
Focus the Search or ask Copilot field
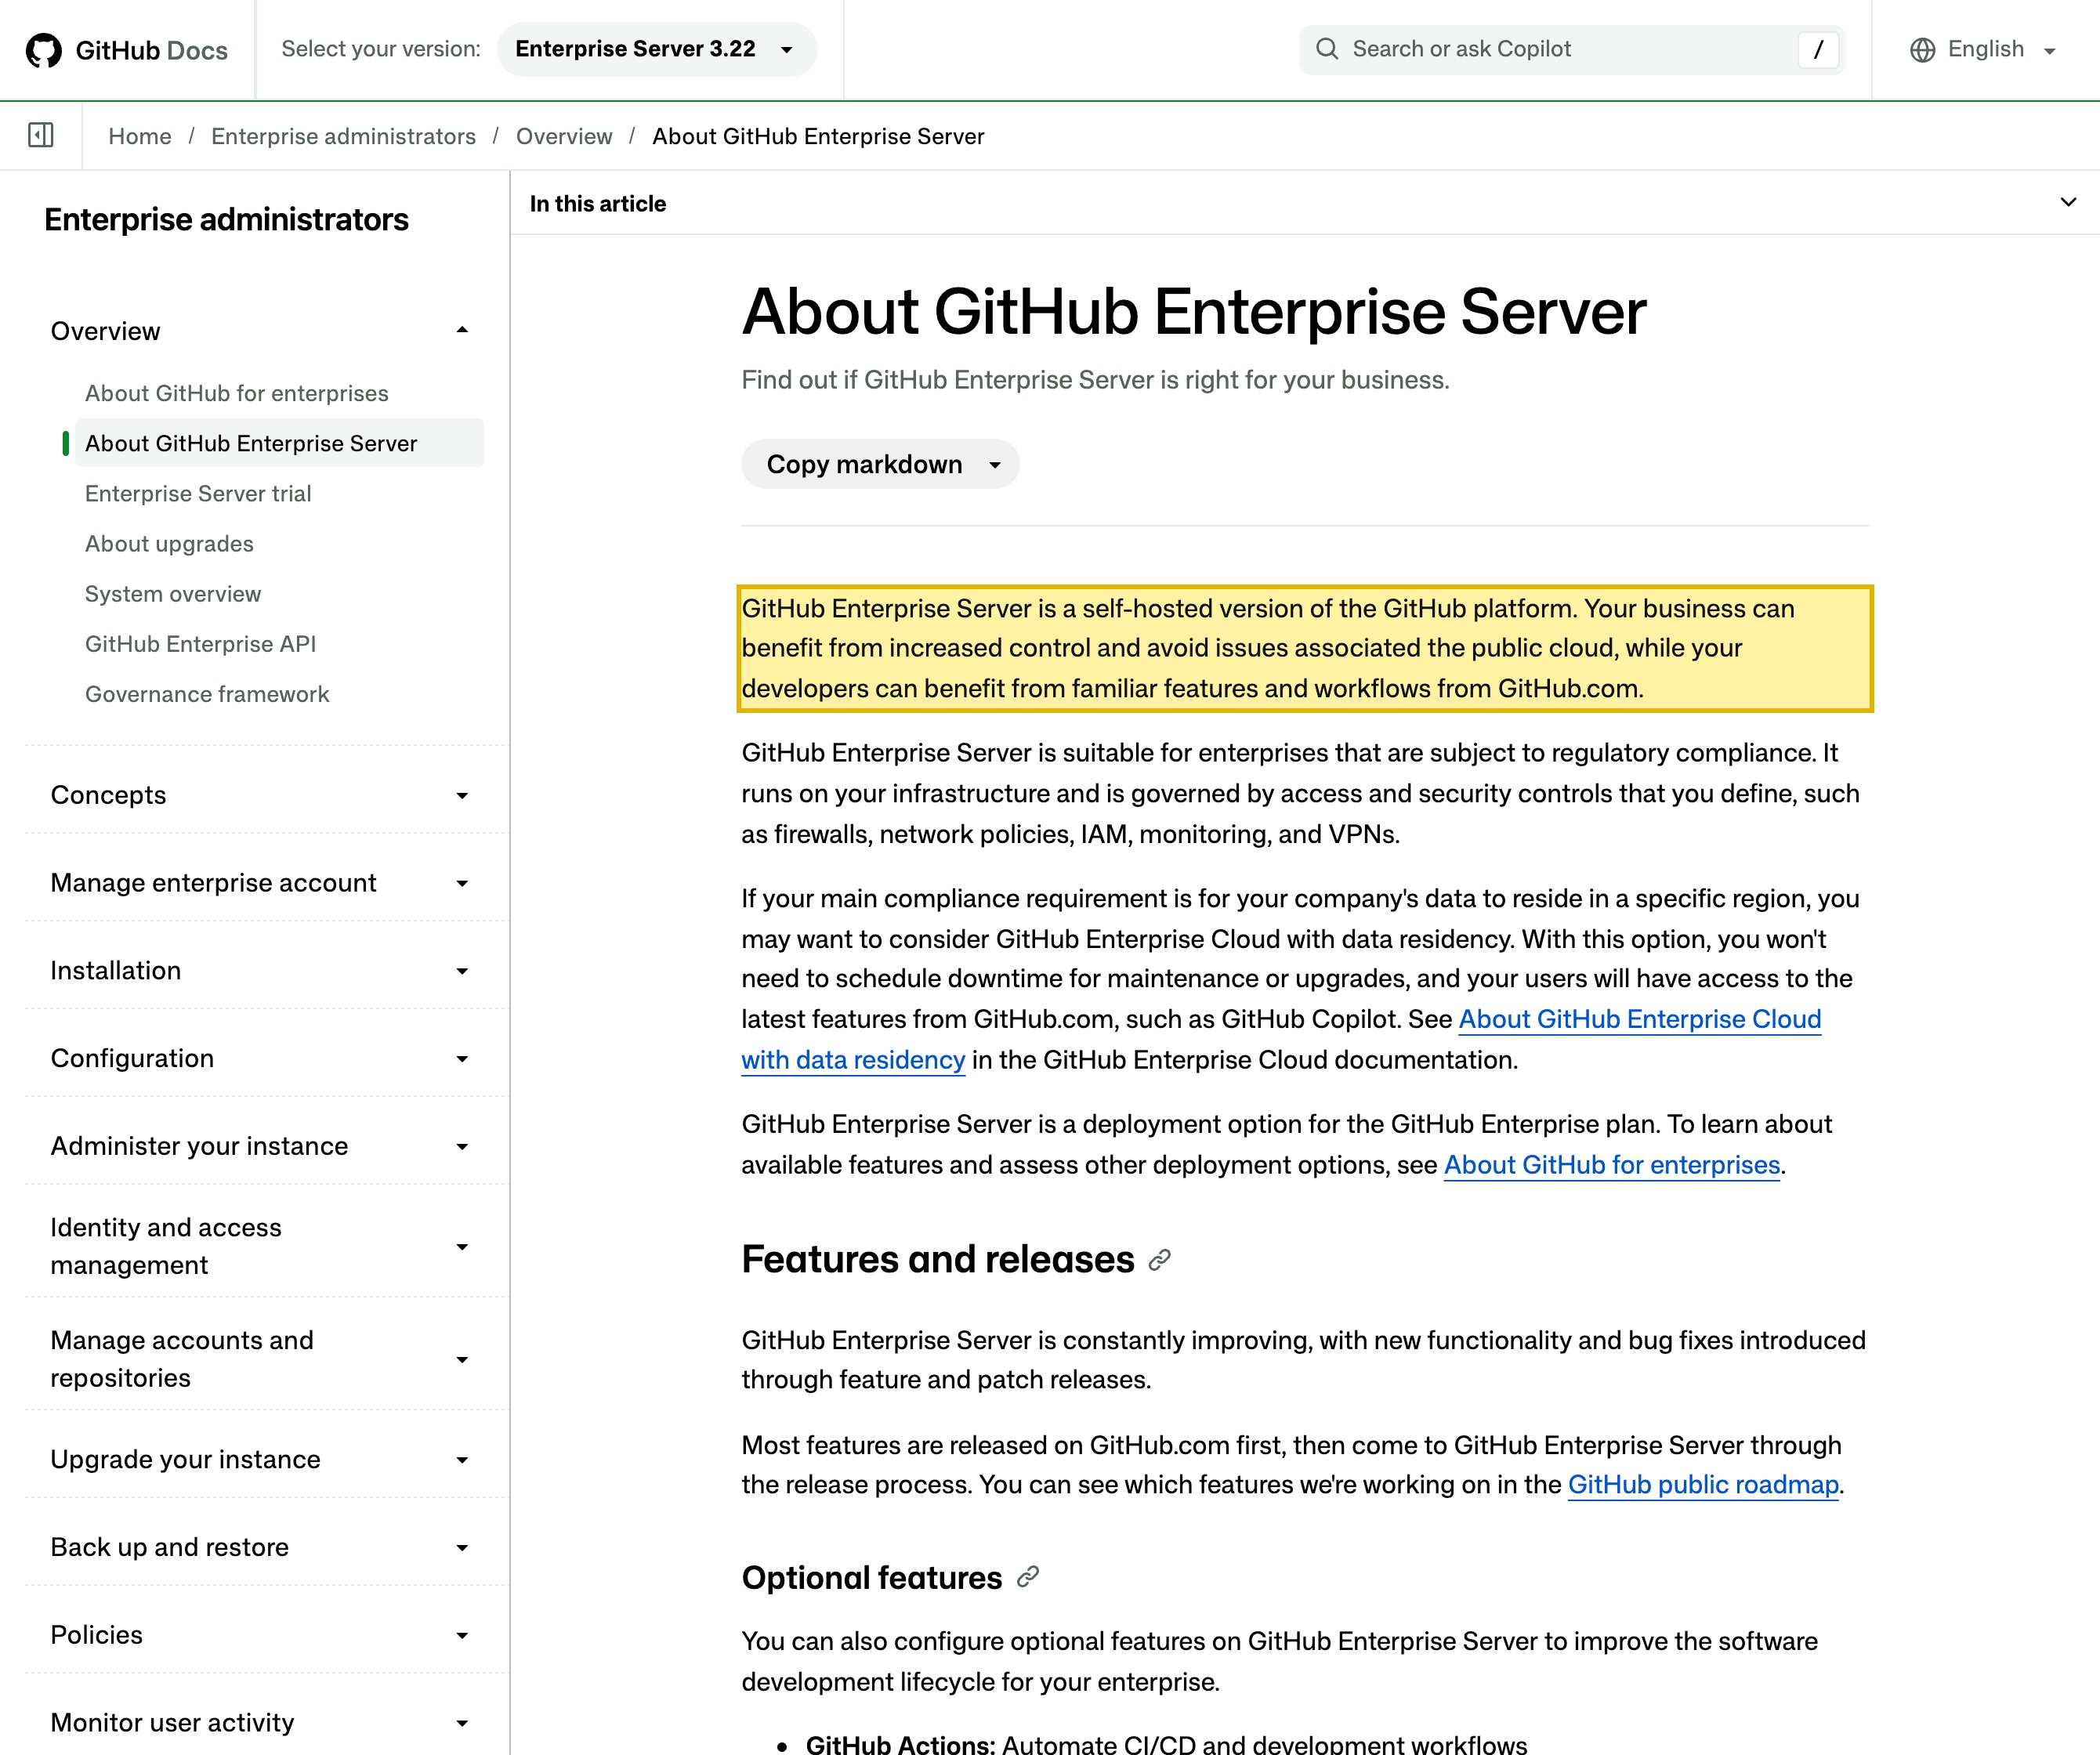pyautogui.click(x=1572, y=49)
